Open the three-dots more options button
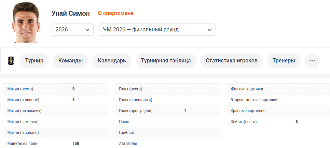 pos(312,61)
